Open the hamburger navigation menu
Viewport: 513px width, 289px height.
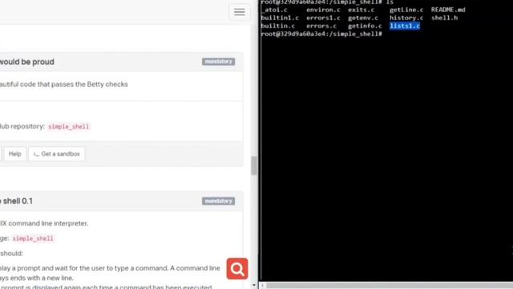tap(240, 12)
